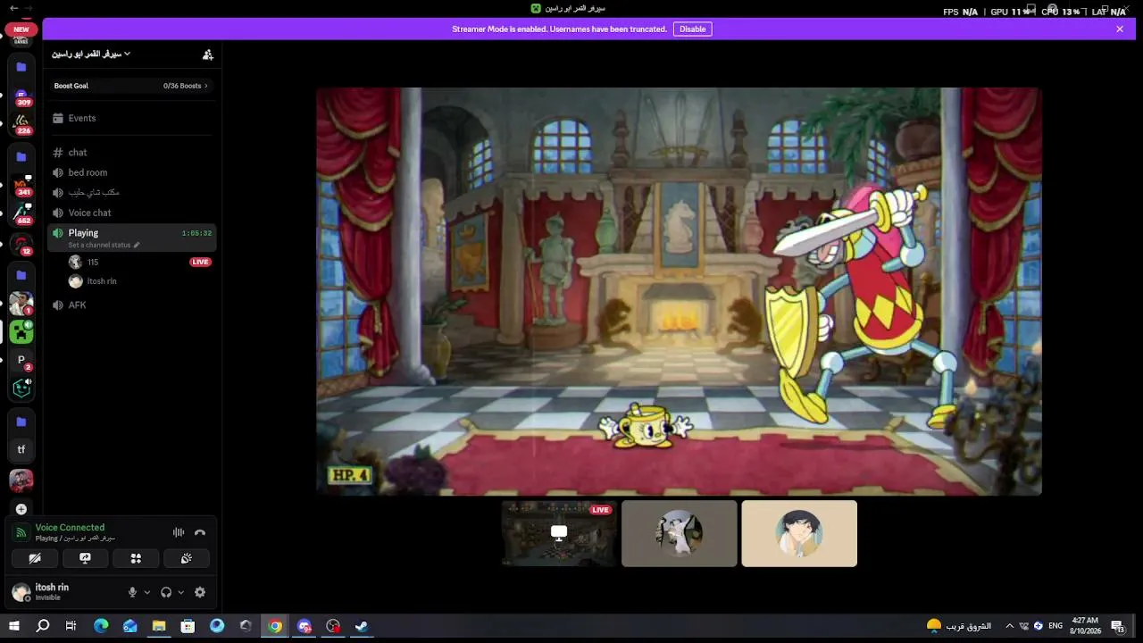Open the server name dropdown menu
Viewport: 1143px width, 643px height.
click(x=91, y=54)
